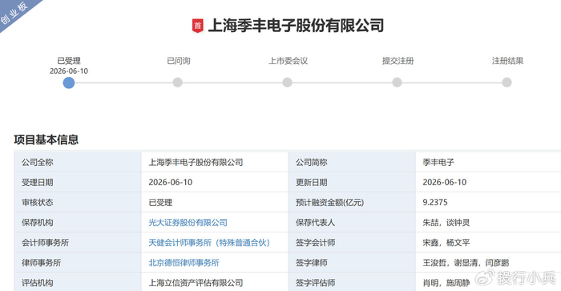The height and width of the screenshot is (291, 561).
Task: Select the 提交注册 timeline node
Action: (397, 83)
